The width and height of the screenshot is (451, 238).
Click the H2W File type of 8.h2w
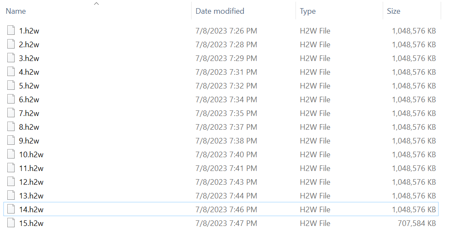click(x=315, y=127)
